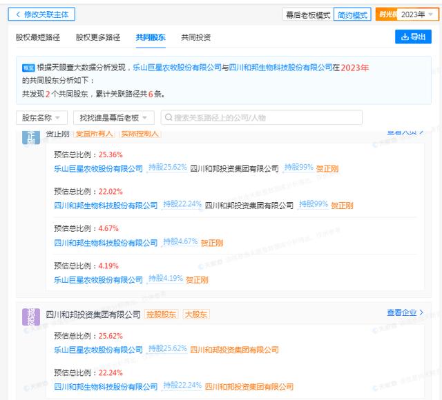Click orange 四川和邦投资集团 in 25.62% entry
The height and width of the screenshot is (400, 442).
click(234, 350)
